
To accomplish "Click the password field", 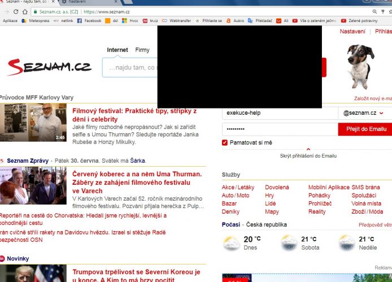I will 280,129.
